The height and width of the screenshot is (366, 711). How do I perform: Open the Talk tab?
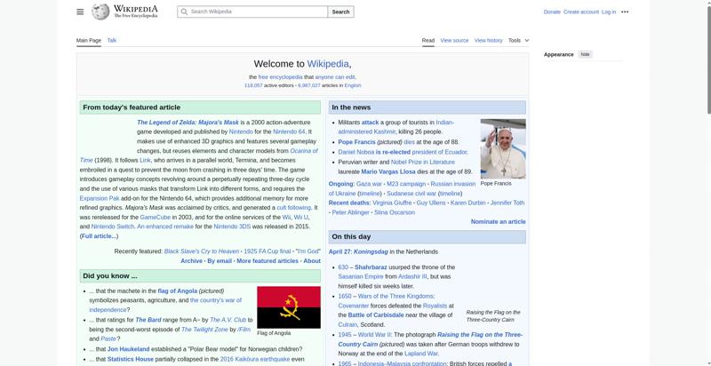click(x=112, y=40)
